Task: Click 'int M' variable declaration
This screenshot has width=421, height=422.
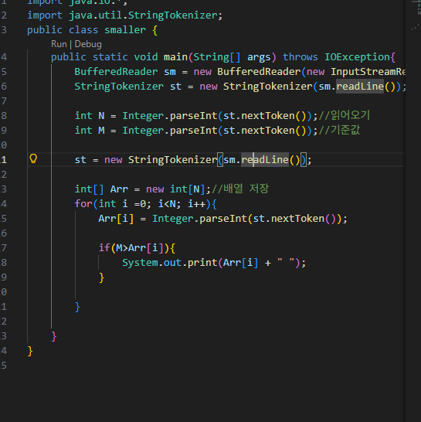Action: point(90,131)
